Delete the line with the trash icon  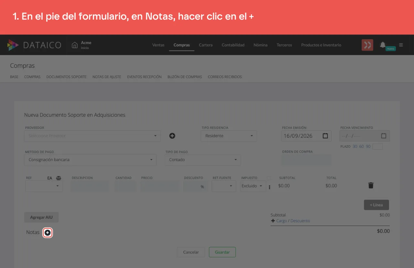coord(371,185)
